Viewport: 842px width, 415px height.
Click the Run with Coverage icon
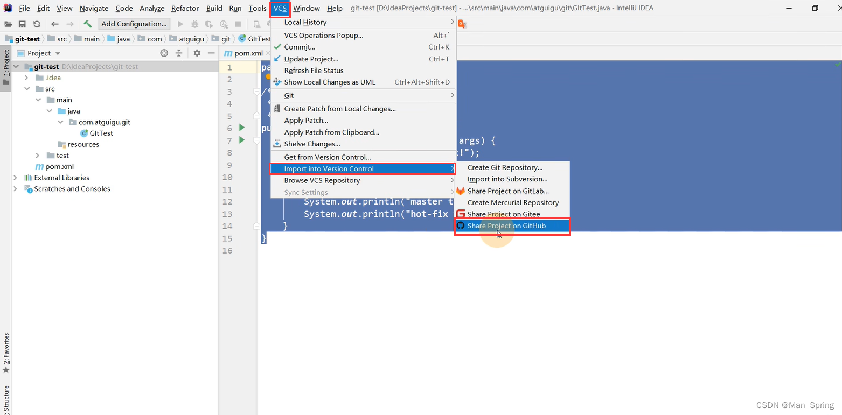pos(209,24)
